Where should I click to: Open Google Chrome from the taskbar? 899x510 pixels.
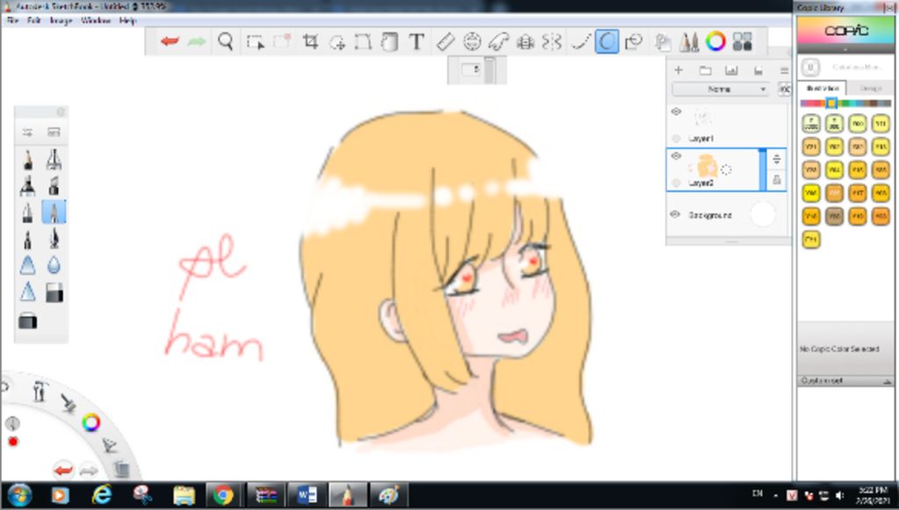[223, 494]
